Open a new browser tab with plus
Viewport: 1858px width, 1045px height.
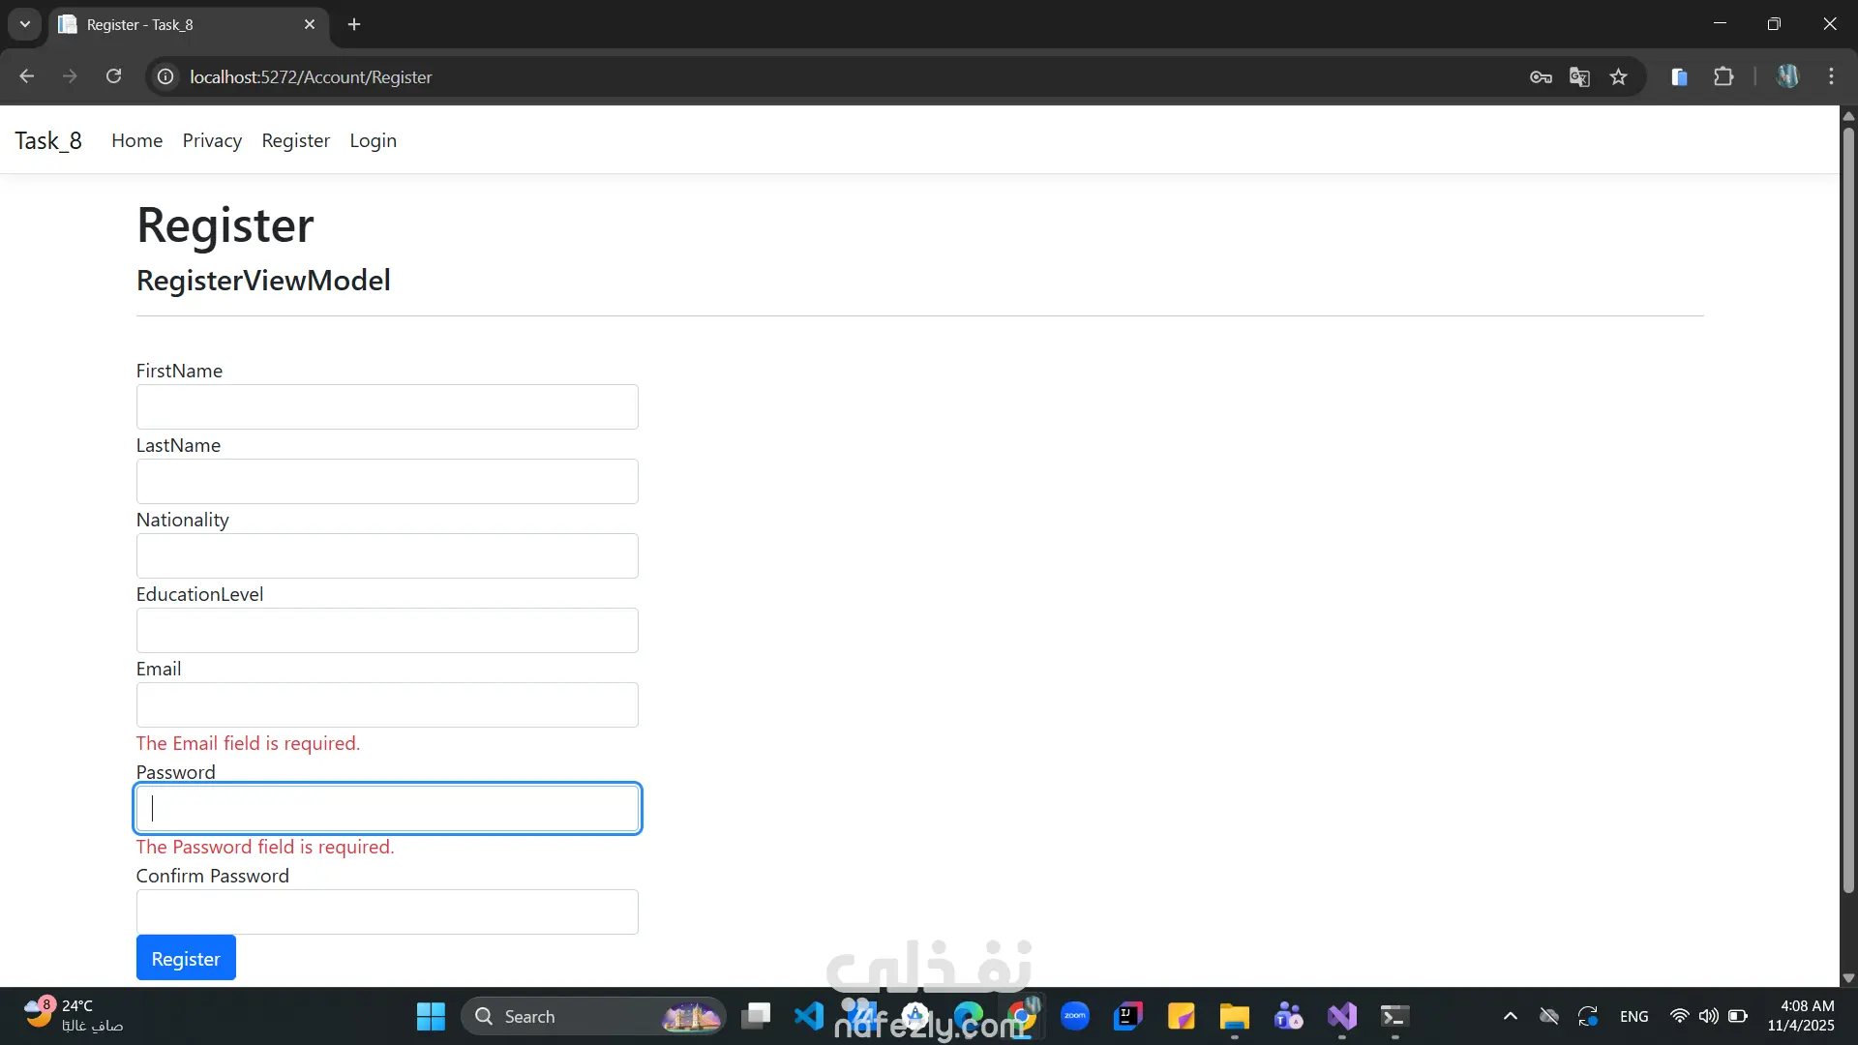click(354, 24)
